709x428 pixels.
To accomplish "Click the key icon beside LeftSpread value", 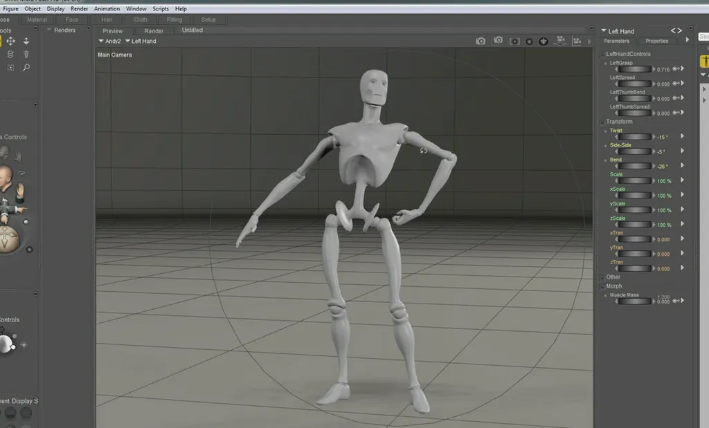I will pos(676,84).
